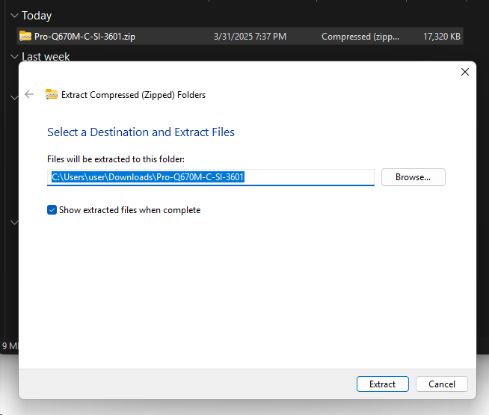This screenshot has width=489, height=415.
Task: Collapse the Last week group
Action: (x=15, y=56)
